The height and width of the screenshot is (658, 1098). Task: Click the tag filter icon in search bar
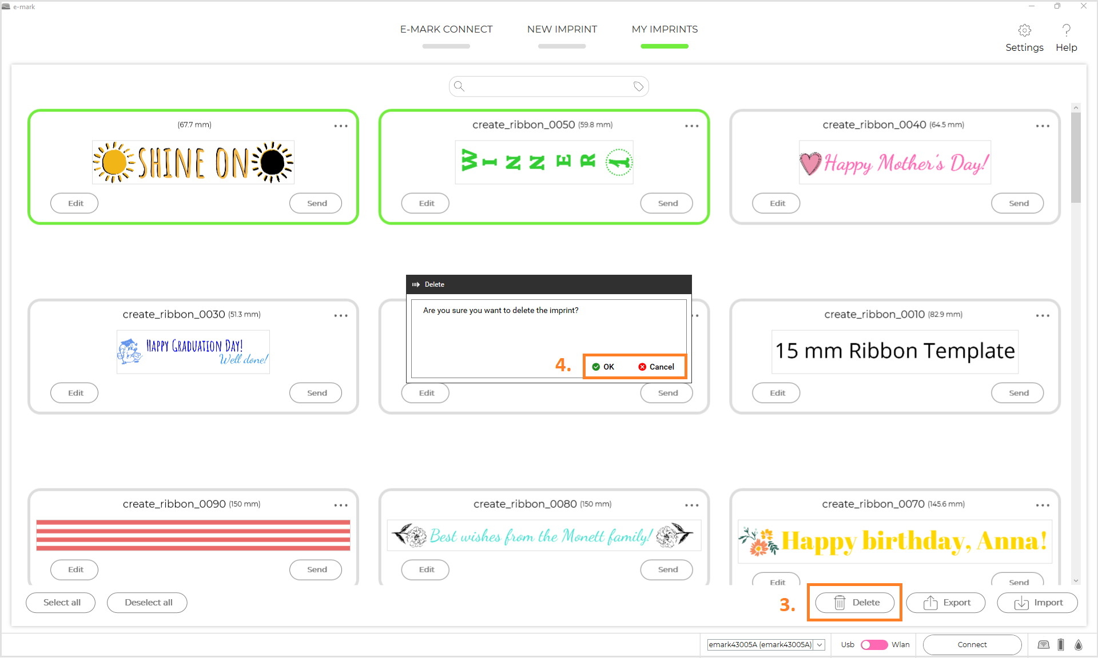pos(638,87)
